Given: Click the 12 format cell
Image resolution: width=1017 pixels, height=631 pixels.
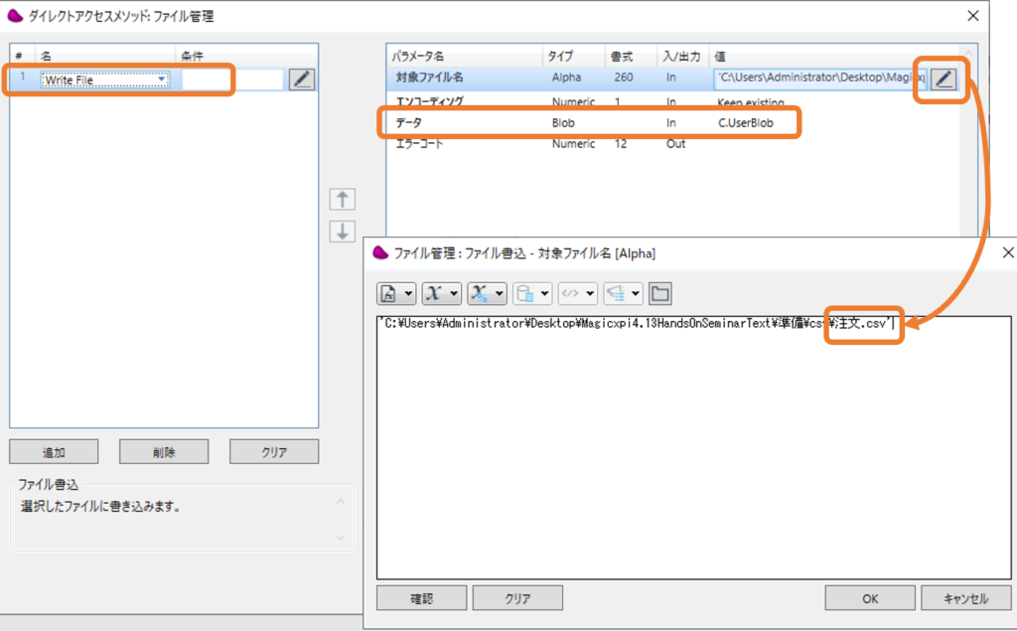Looking at the screenshot, I should coord(621,143).
